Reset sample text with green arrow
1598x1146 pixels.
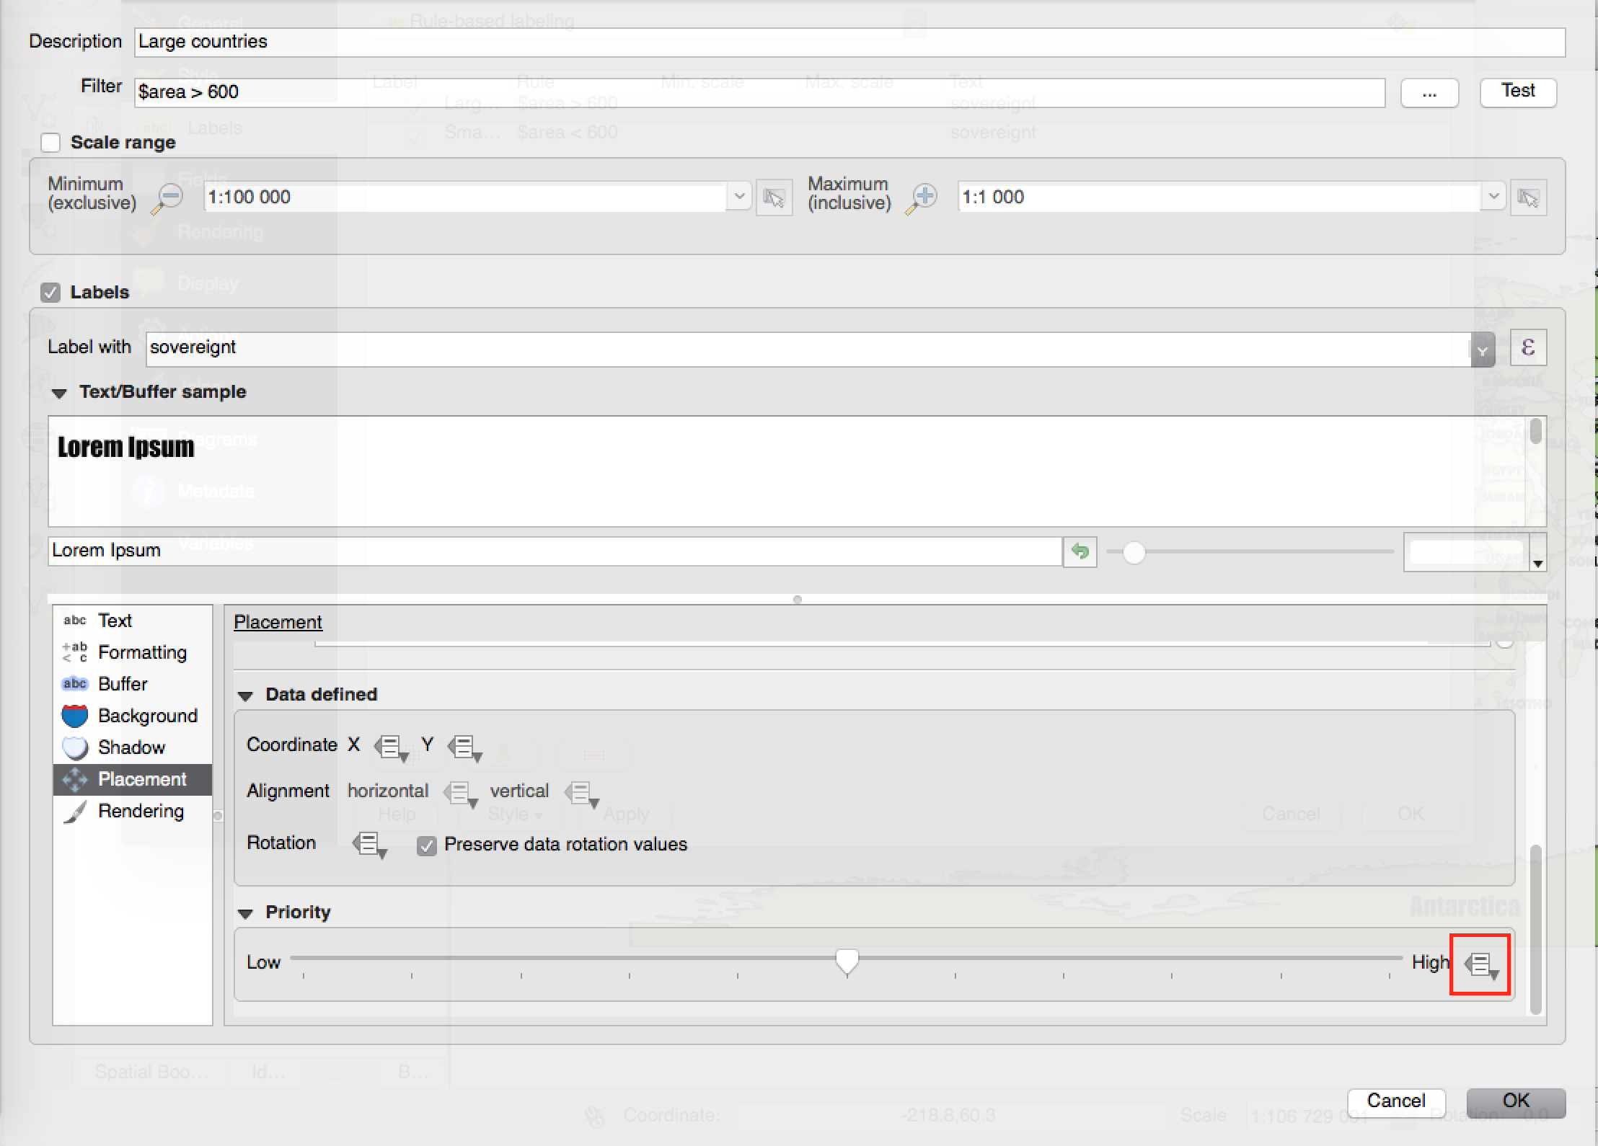[1080, 551]
